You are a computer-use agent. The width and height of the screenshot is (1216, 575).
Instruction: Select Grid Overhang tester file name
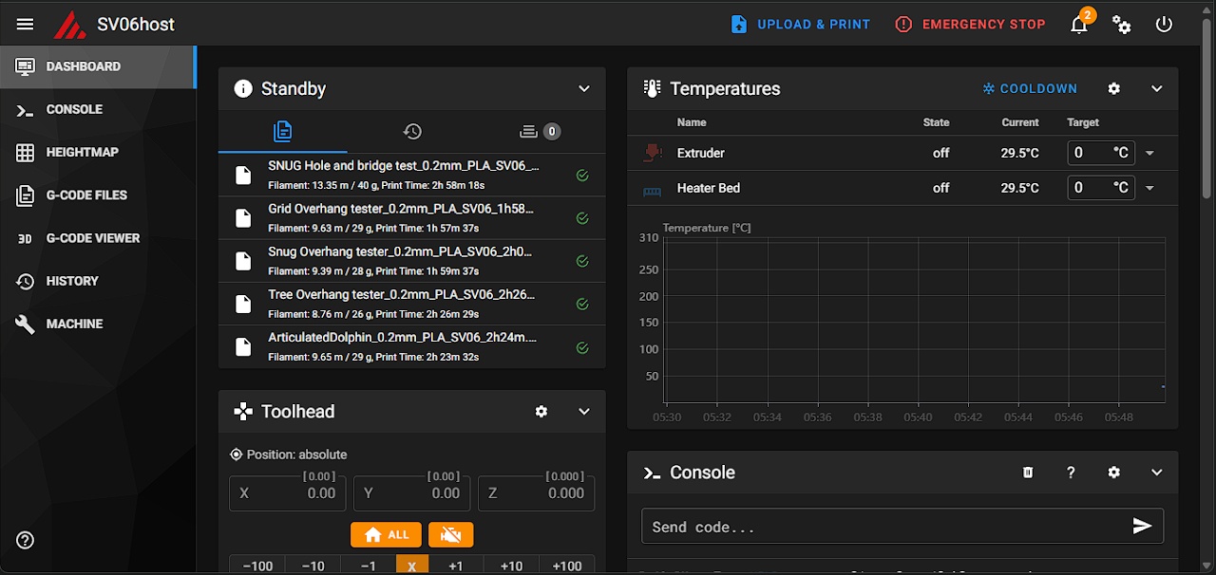(401, 209)
